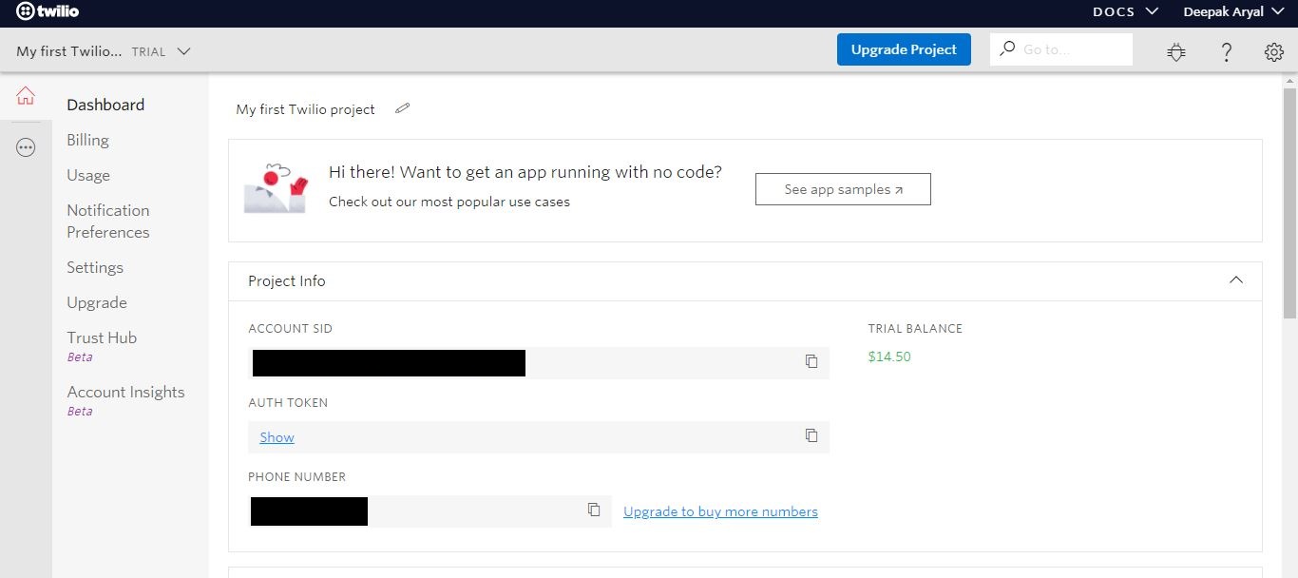
Task: Click the search magnifier icon
Action: click(x=1007, y=48)
